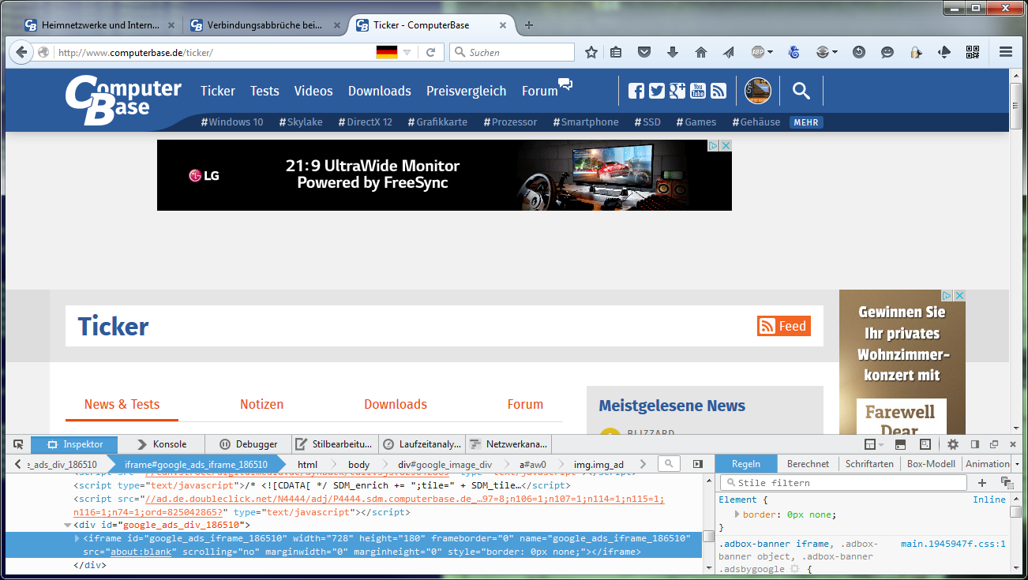1028x580 pixels.
Task: Open the Adblock Plus ABP icon
Action: pos(757,52)
